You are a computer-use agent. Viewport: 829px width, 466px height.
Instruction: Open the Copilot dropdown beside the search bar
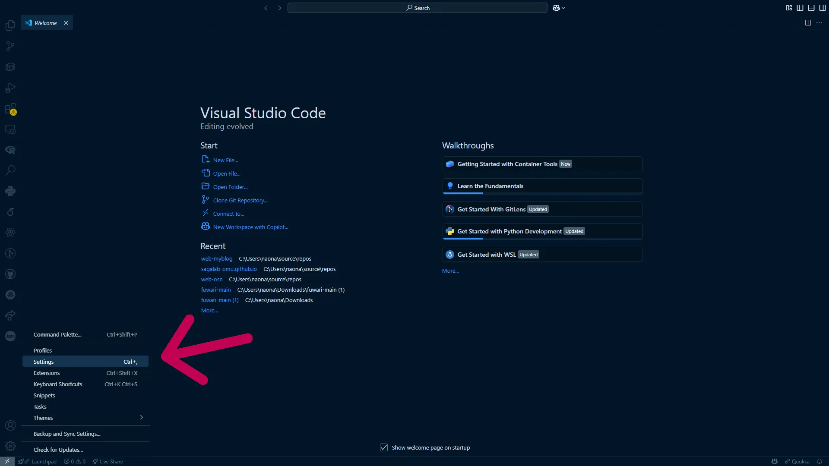point(558,8)
